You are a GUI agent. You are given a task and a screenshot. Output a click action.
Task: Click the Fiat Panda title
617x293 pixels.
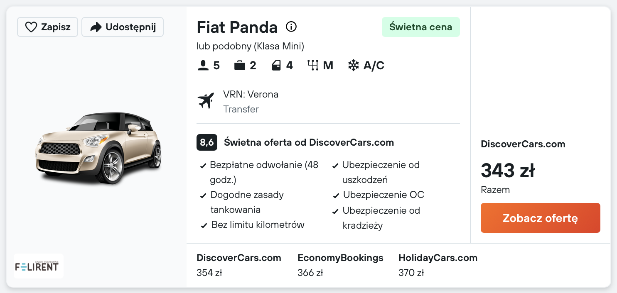pos(237,27)
